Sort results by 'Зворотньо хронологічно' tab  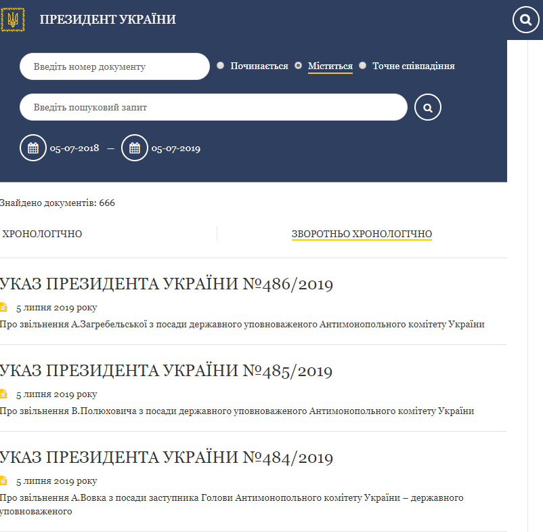pyautogui.click(x=362, y=234)
